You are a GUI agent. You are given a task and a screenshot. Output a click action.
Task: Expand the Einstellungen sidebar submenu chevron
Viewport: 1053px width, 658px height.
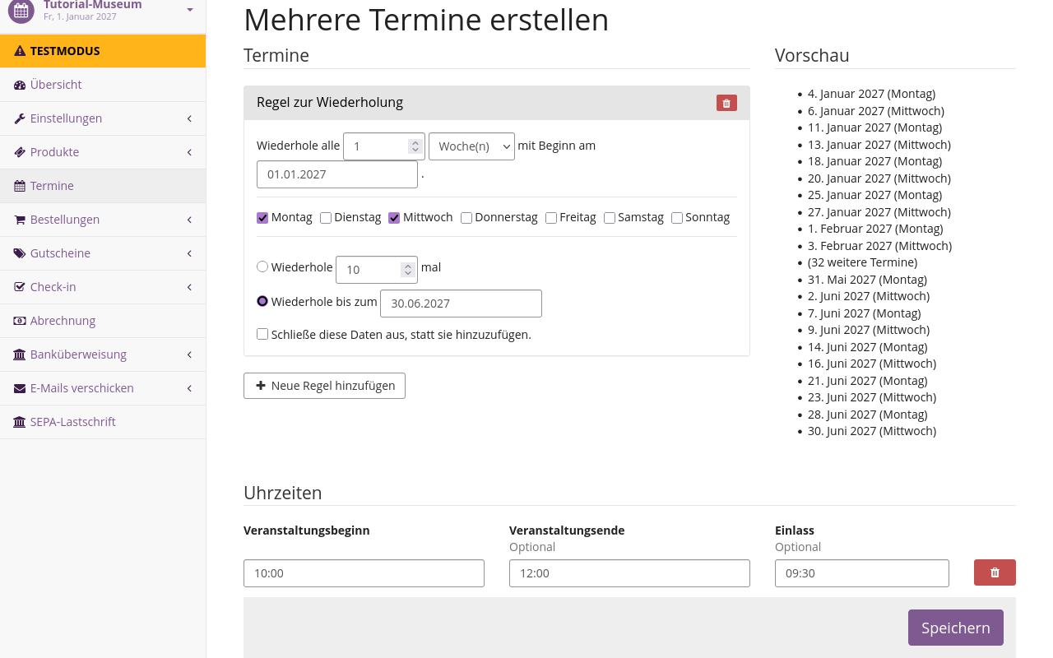point(189,118)
